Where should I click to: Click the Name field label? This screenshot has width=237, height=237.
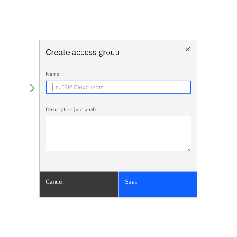(53, 74)
